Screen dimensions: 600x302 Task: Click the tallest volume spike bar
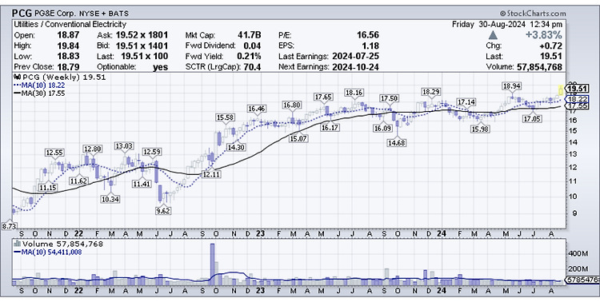tap(212, 264)
